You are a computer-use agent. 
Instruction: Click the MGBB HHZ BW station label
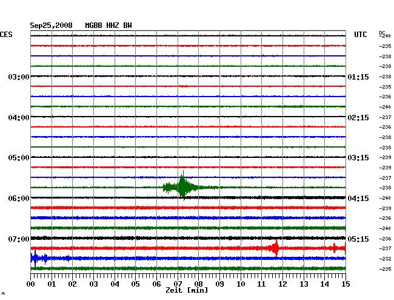pos(109,26)
